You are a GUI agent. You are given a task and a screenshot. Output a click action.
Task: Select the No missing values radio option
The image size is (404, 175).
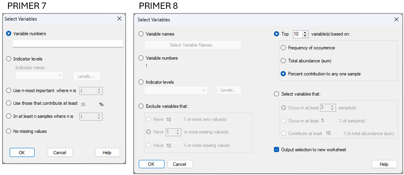(x=9, y=131)
